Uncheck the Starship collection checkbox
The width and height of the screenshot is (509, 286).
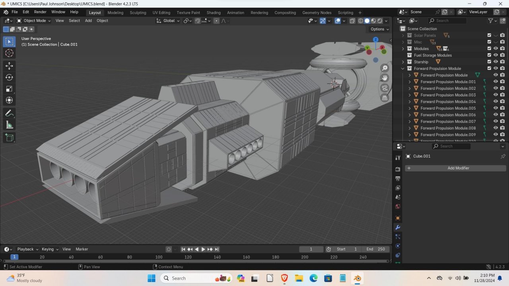coord(489,62)
